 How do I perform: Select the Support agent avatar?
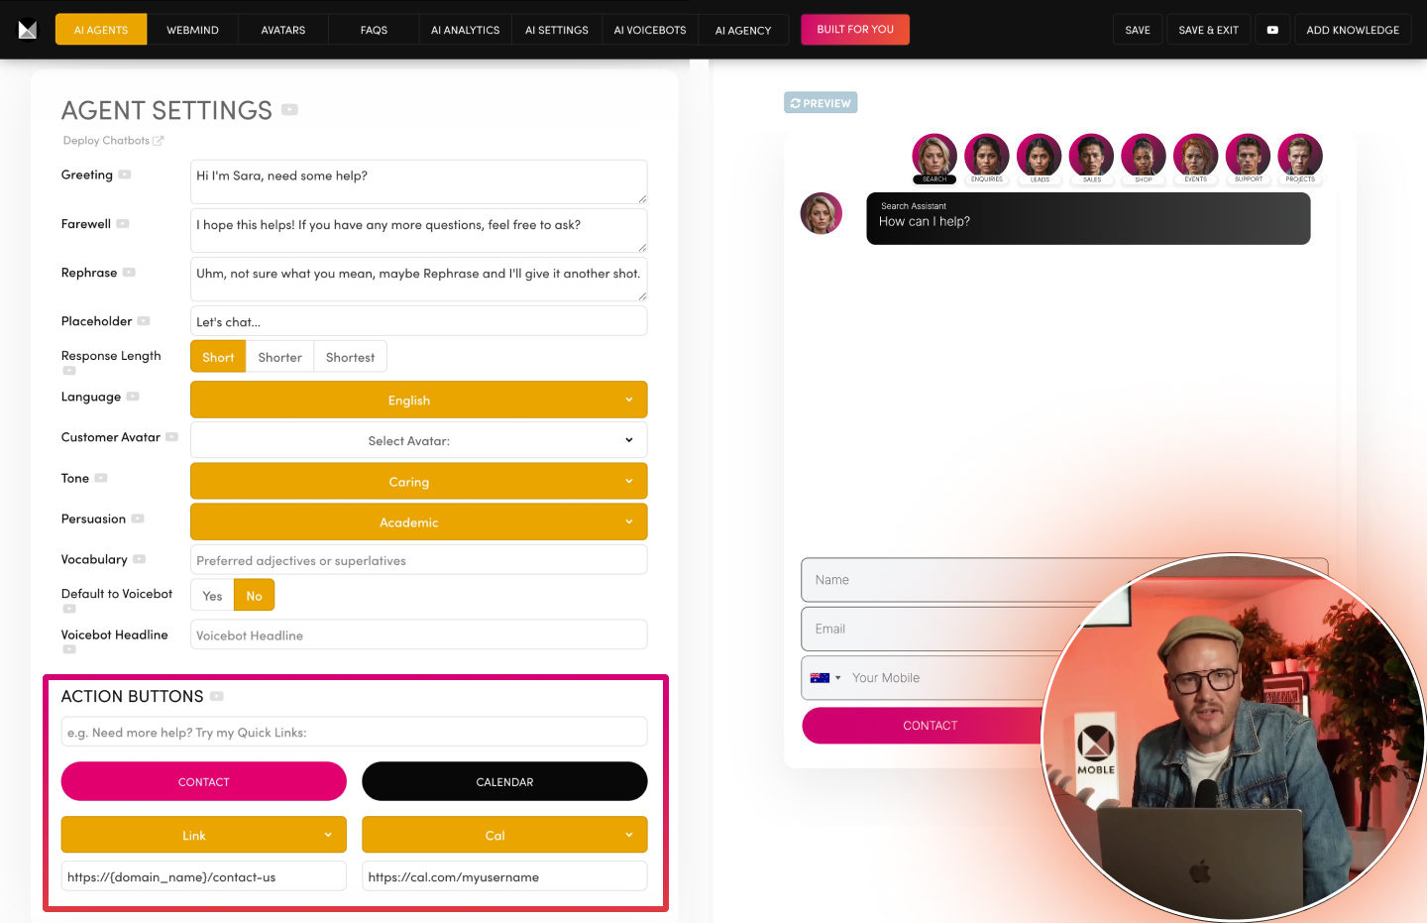[x=1248, y=157]
